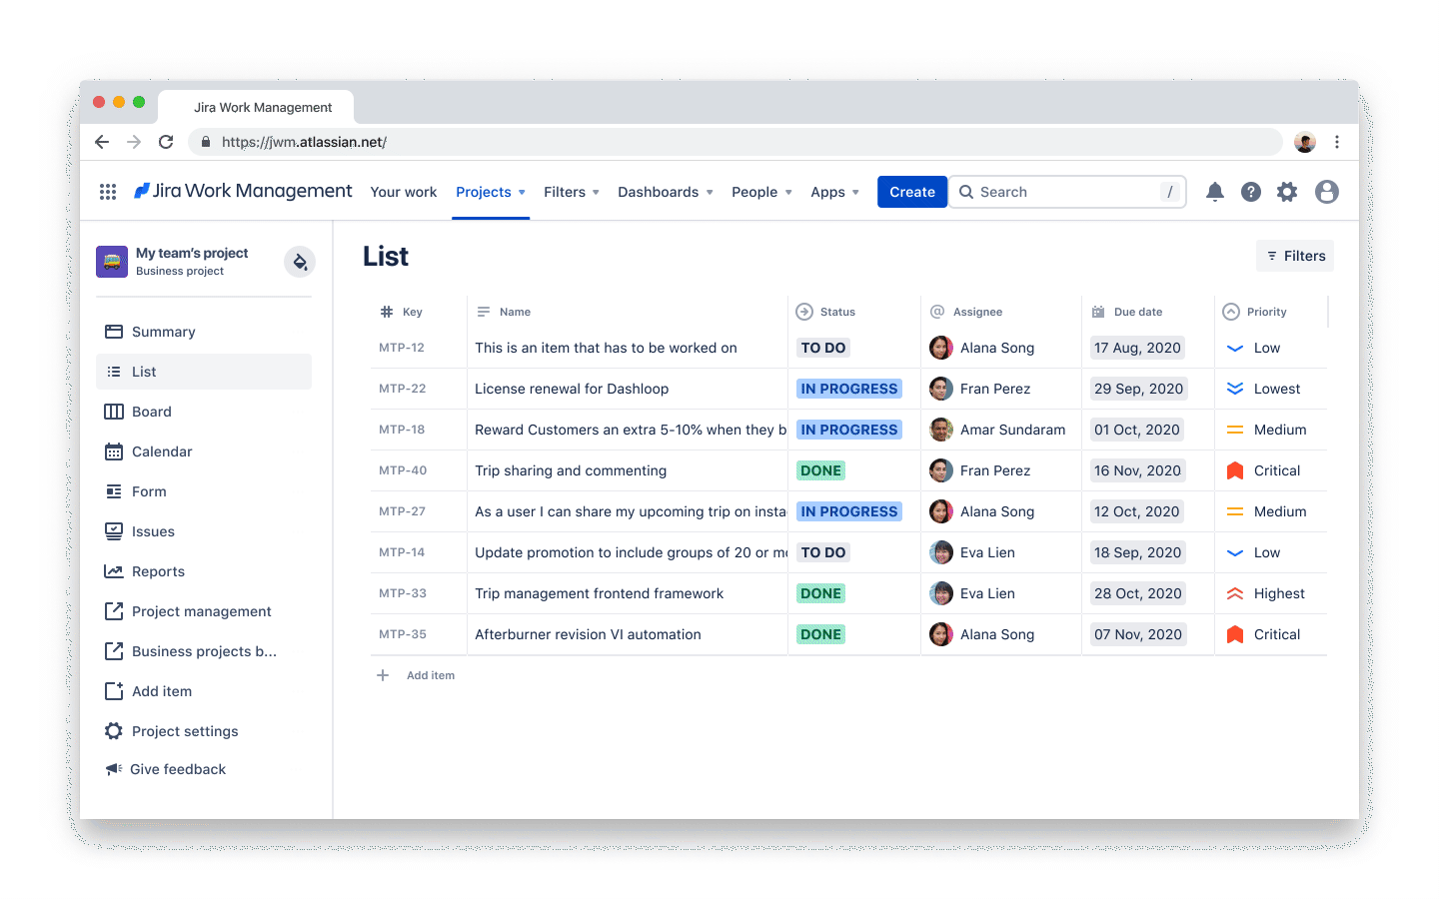Open the help question mark icon
Viewport: 1439px width, 899px height.
coord(1251,192)
